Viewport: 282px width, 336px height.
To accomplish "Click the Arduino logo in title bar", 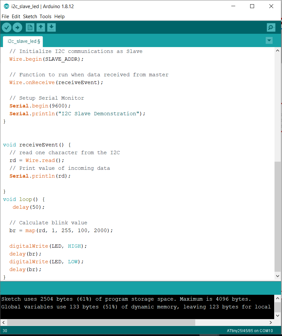I will coord(6,6).
